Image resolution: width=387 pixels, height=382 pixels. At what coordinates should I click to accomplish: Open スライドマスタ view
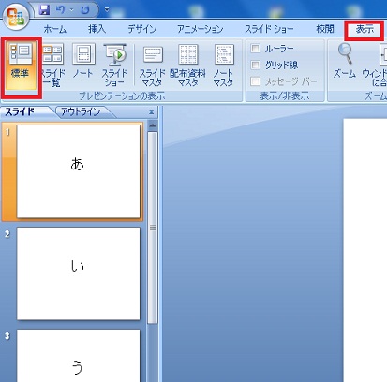(153, 66)
